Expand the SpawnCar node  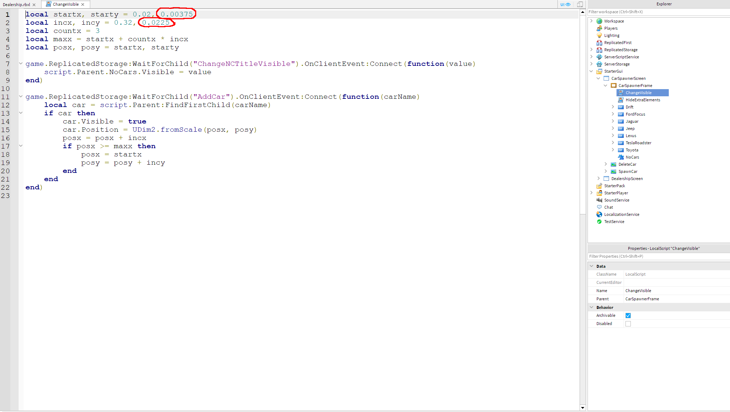tap(606, 171)
